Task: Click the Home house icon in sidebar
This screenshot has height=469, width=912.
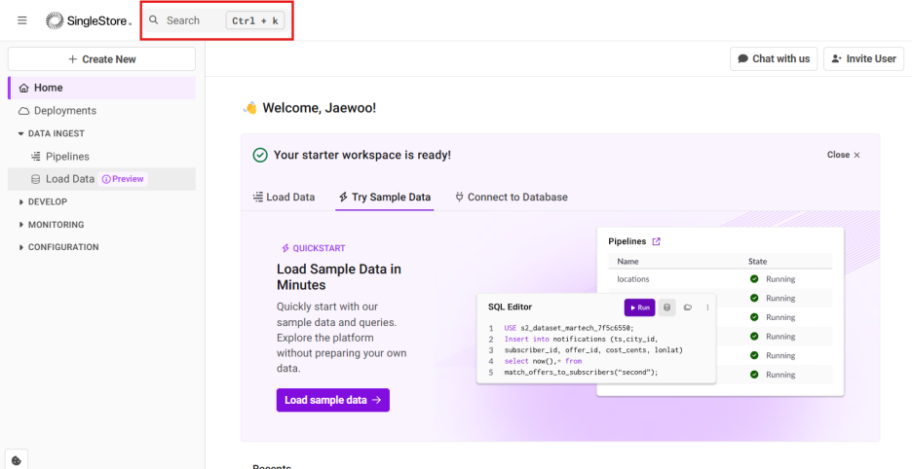Action: 23,88
